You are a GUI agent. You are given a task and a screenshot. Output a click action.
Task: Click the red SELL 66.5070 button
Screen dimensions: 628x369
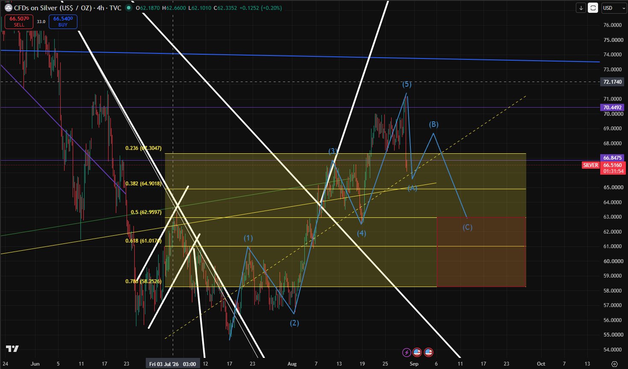(19, 21)
